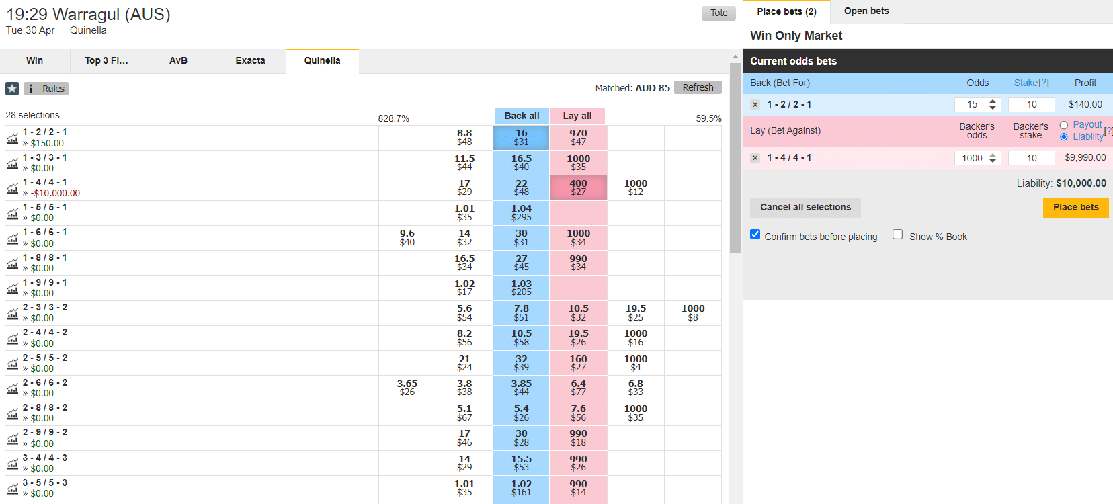Increase the back odds using the stepper
The height and width of the screenshot is (504, 1113).
point(993,101)
